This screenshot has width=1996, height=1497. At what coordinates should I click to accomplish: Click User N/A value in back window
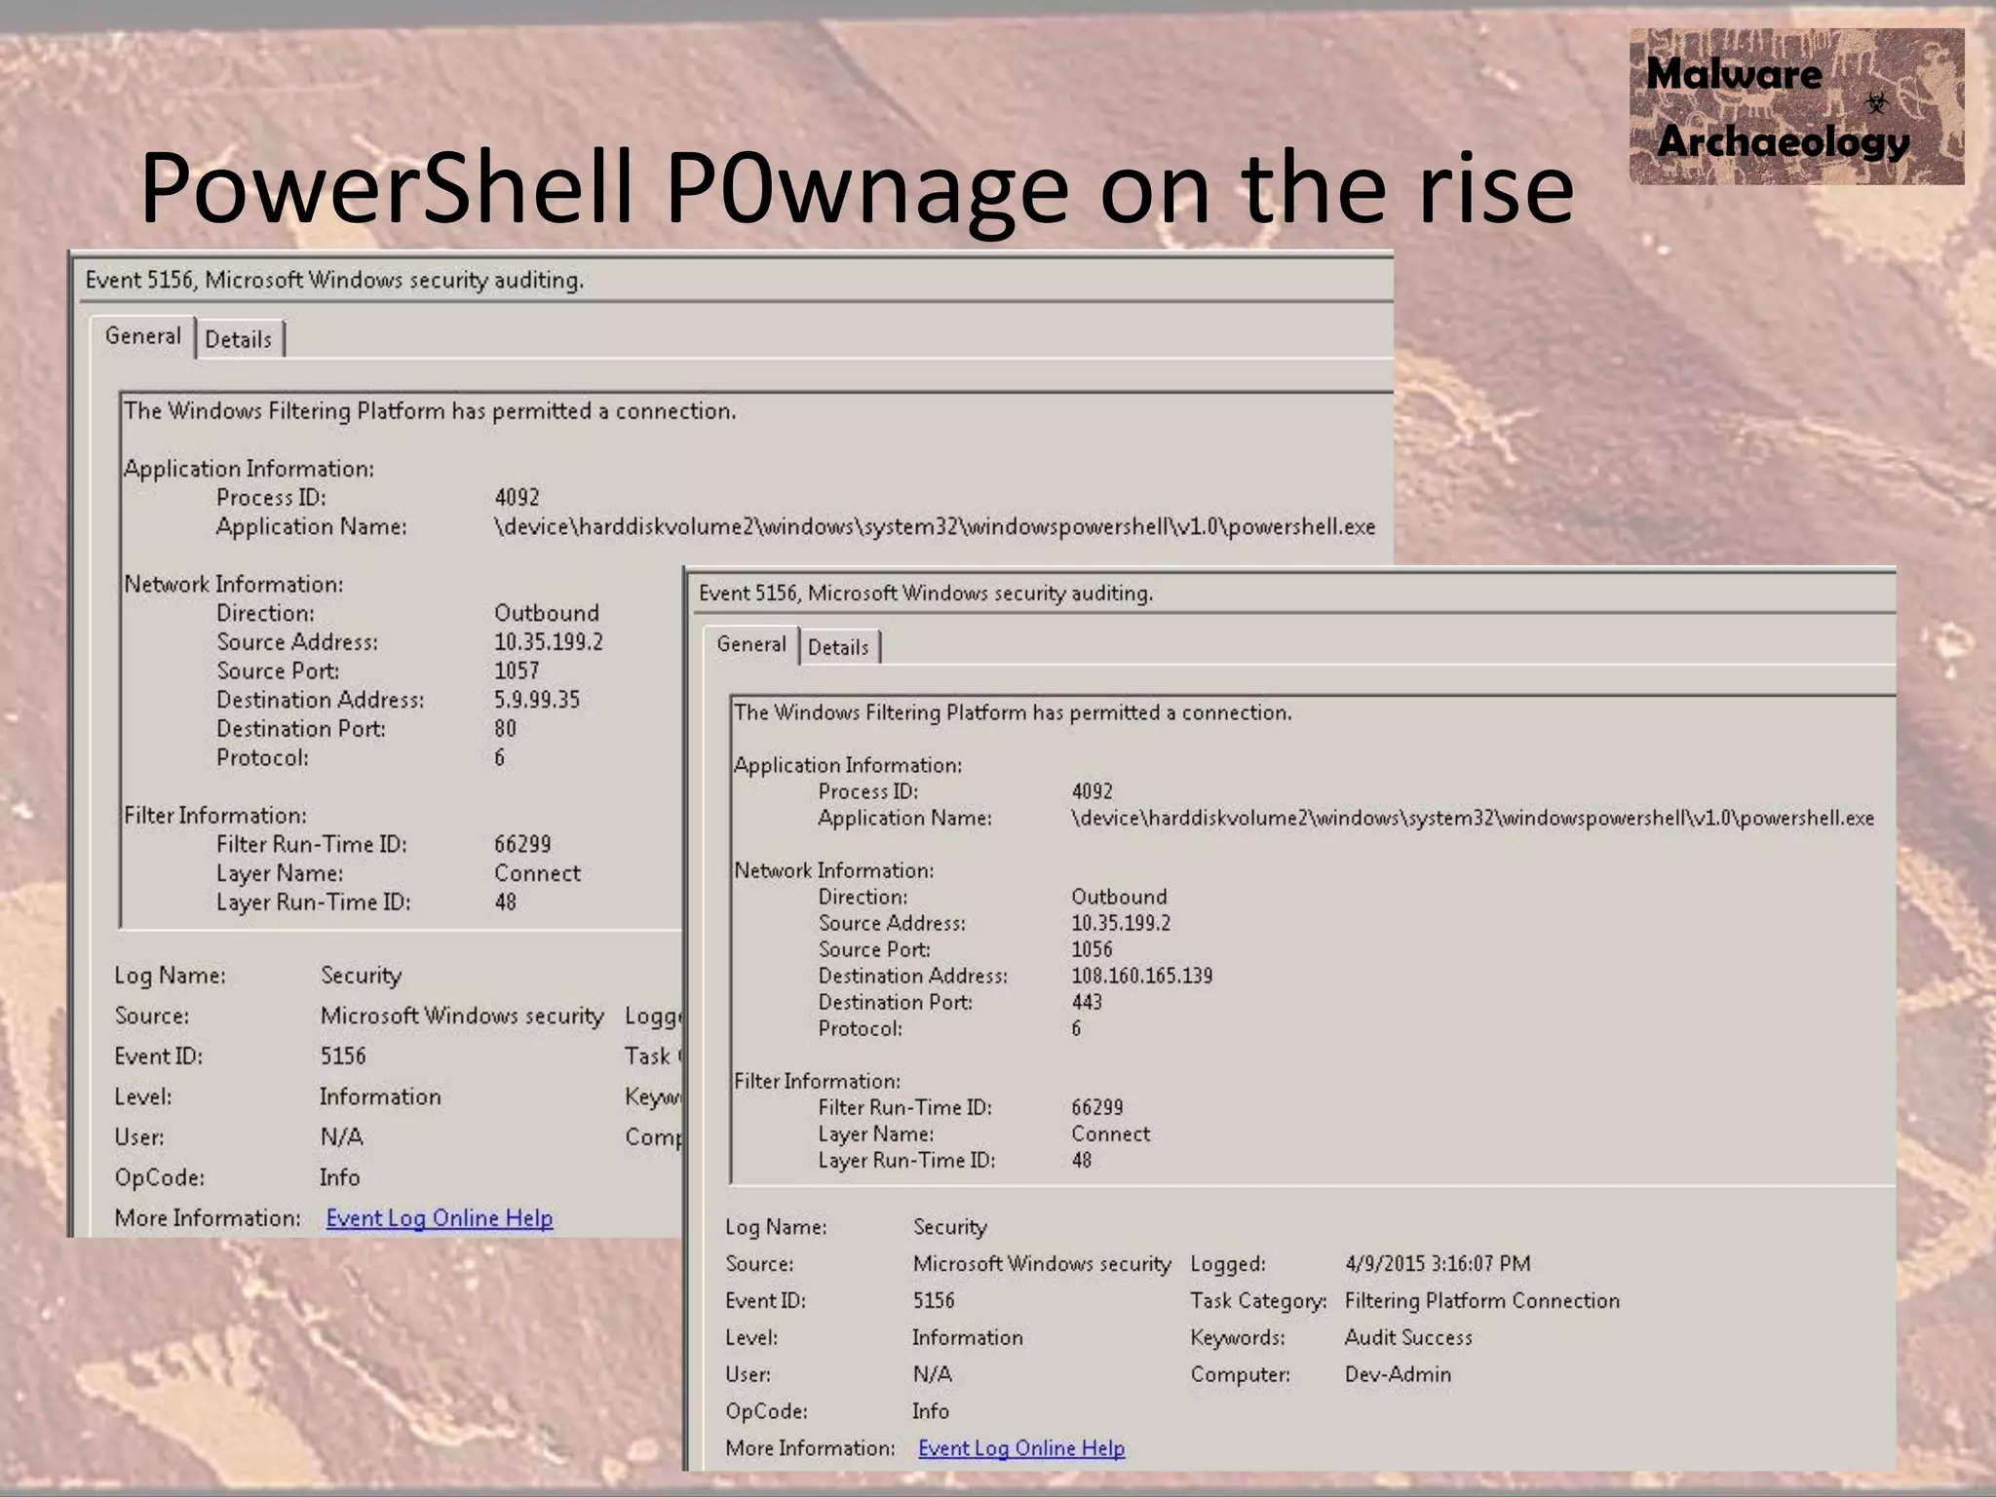[341, 1137]
